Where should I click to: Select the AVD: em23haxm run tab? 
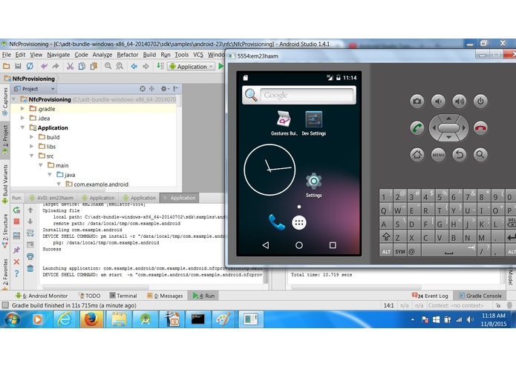point(51,198)
